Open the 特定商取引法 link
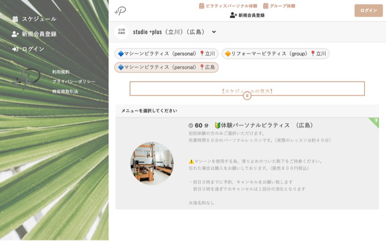The height and width of the screenshot is (241, 386). [65, 91]
